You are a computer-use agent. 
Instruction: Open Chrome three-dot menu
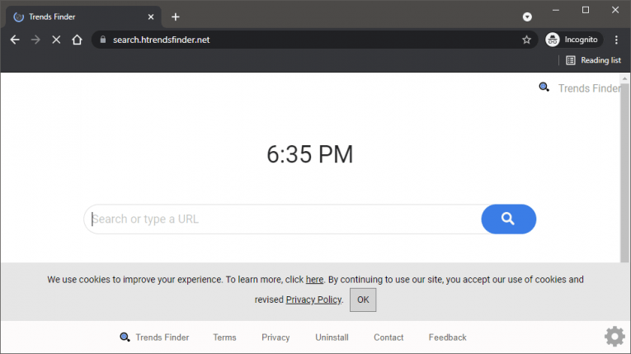tap(615, 40)
